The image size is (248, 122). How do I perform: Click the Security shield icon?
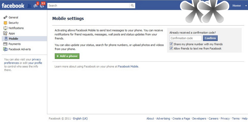pyautogui.click(x=5, y=23)
